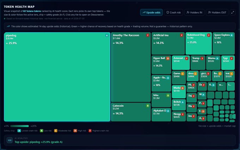Click the Catecoin $3.2M market cap
Screen dimensions: 240x150
tap(116, 109)
